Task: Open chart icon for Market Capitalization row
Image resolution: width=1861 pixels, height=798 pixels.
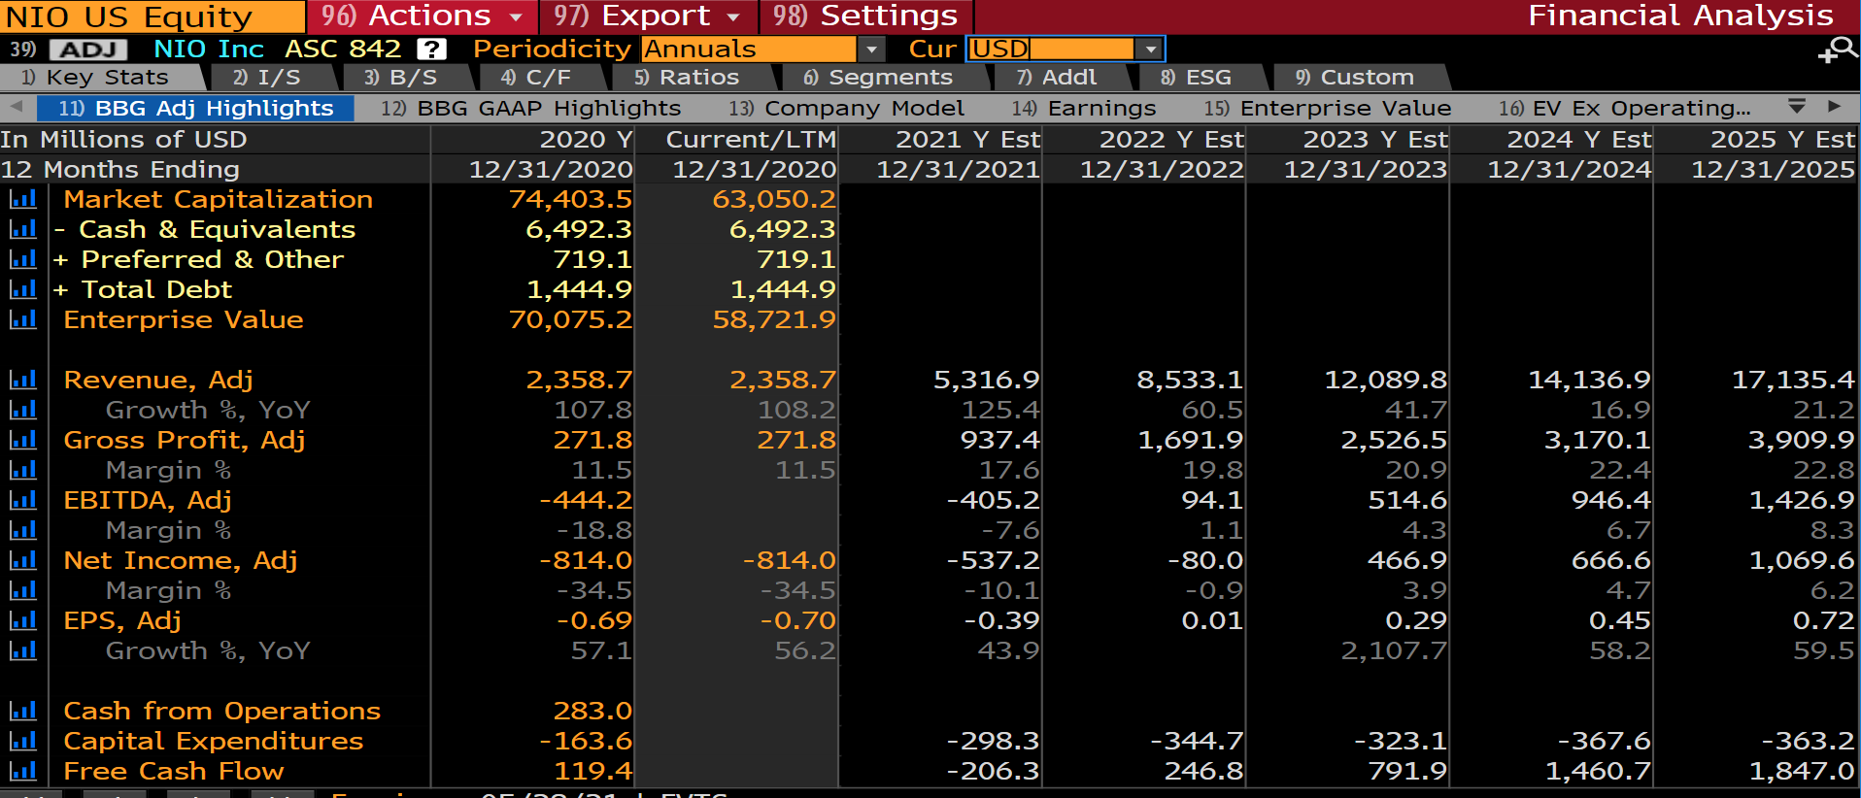Action: (22, 199)
